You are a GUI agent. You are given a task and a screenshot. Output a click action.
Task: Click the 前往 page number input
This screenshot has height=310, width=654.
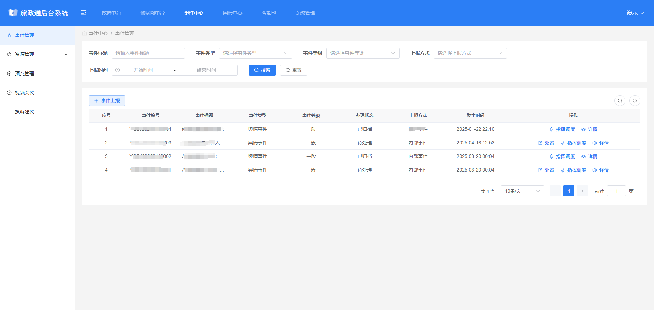(x=617, y=191)
